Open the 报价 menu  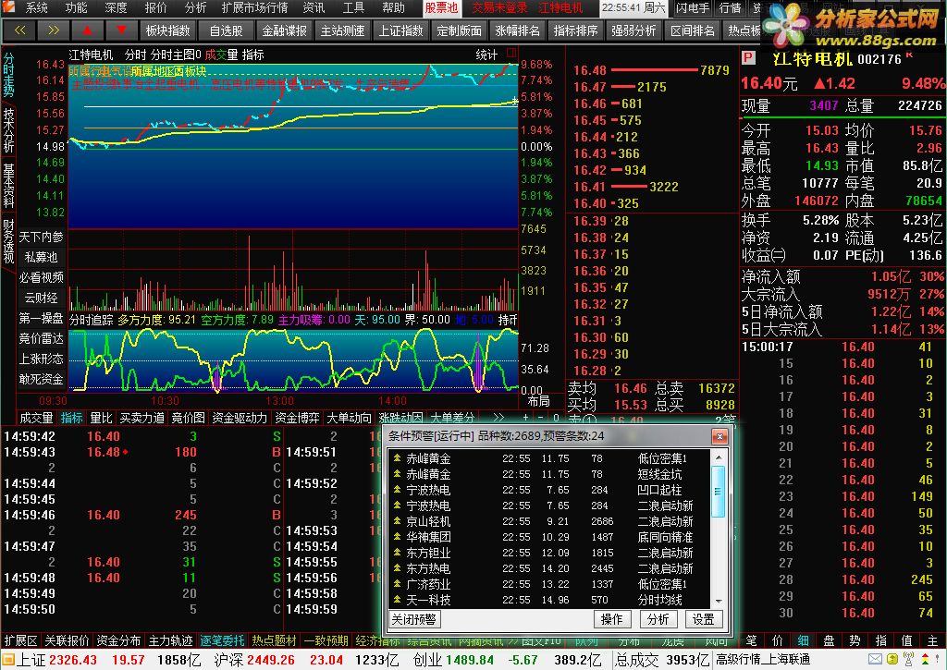click(155, 7)
